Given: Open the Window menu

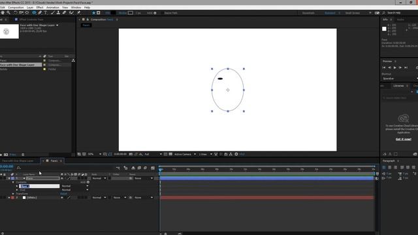Looking at the screenshot, I should (x=76, y=7).
